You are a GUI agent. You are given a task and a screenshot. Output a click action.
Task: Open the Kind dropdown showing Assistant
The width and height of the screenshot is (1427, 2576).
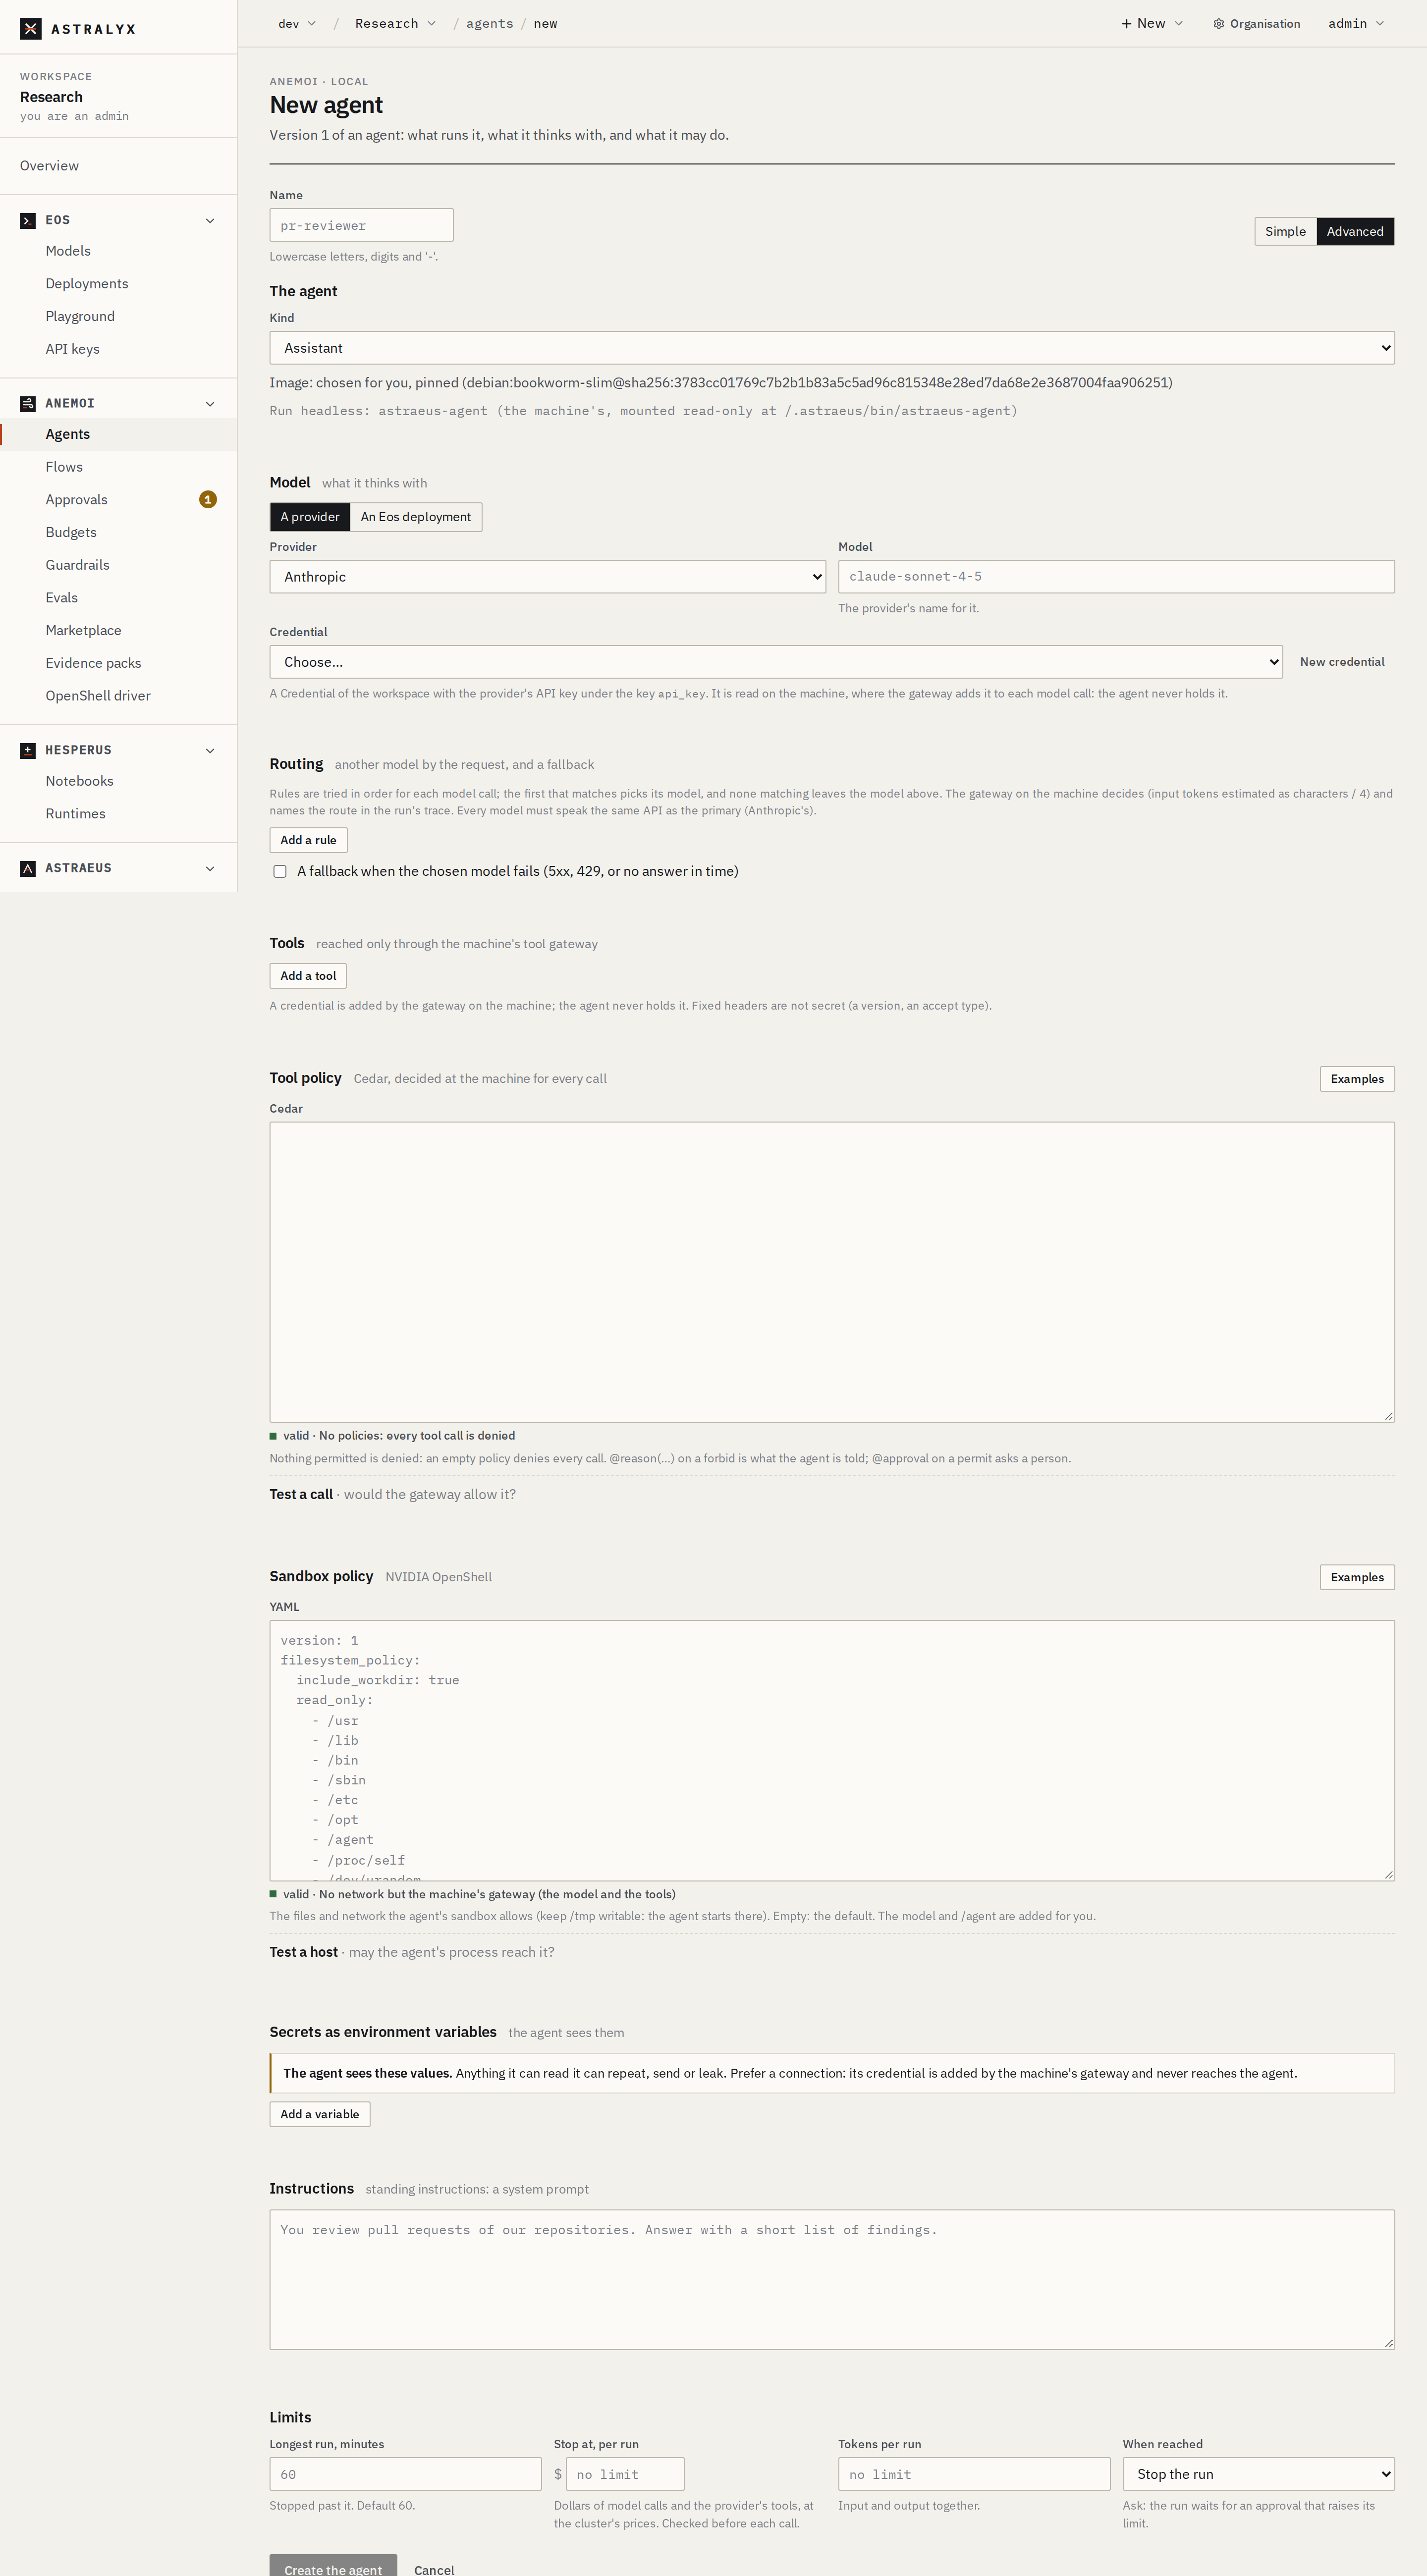832,348
